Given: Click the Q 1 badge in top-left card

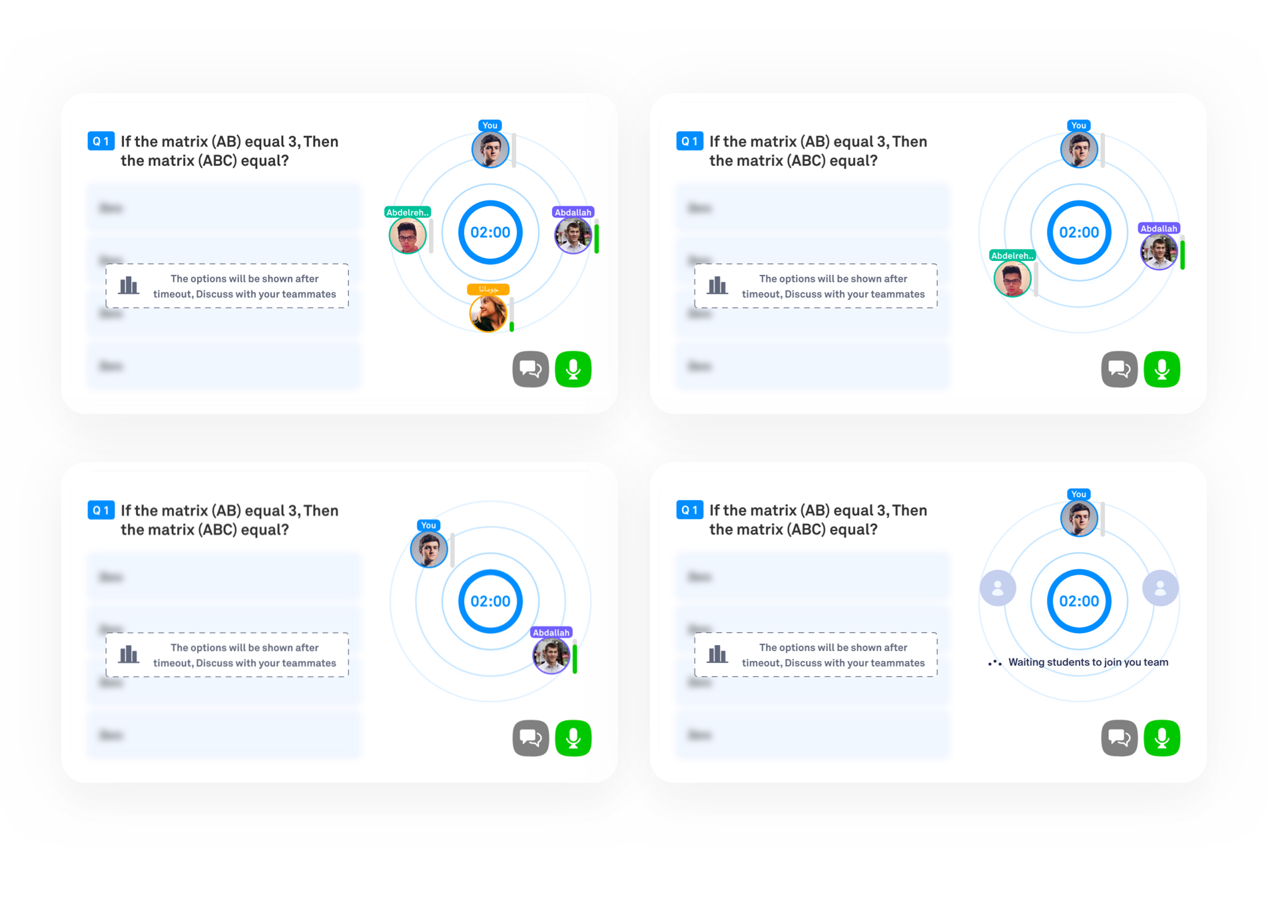Looking at the screenshot, I should pyautogui.click(x=101, y=141).
